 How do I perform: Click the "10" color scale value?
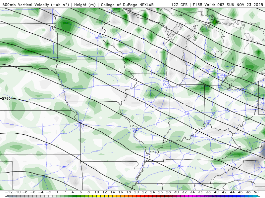pyautogui.click(x=96, y=192)
